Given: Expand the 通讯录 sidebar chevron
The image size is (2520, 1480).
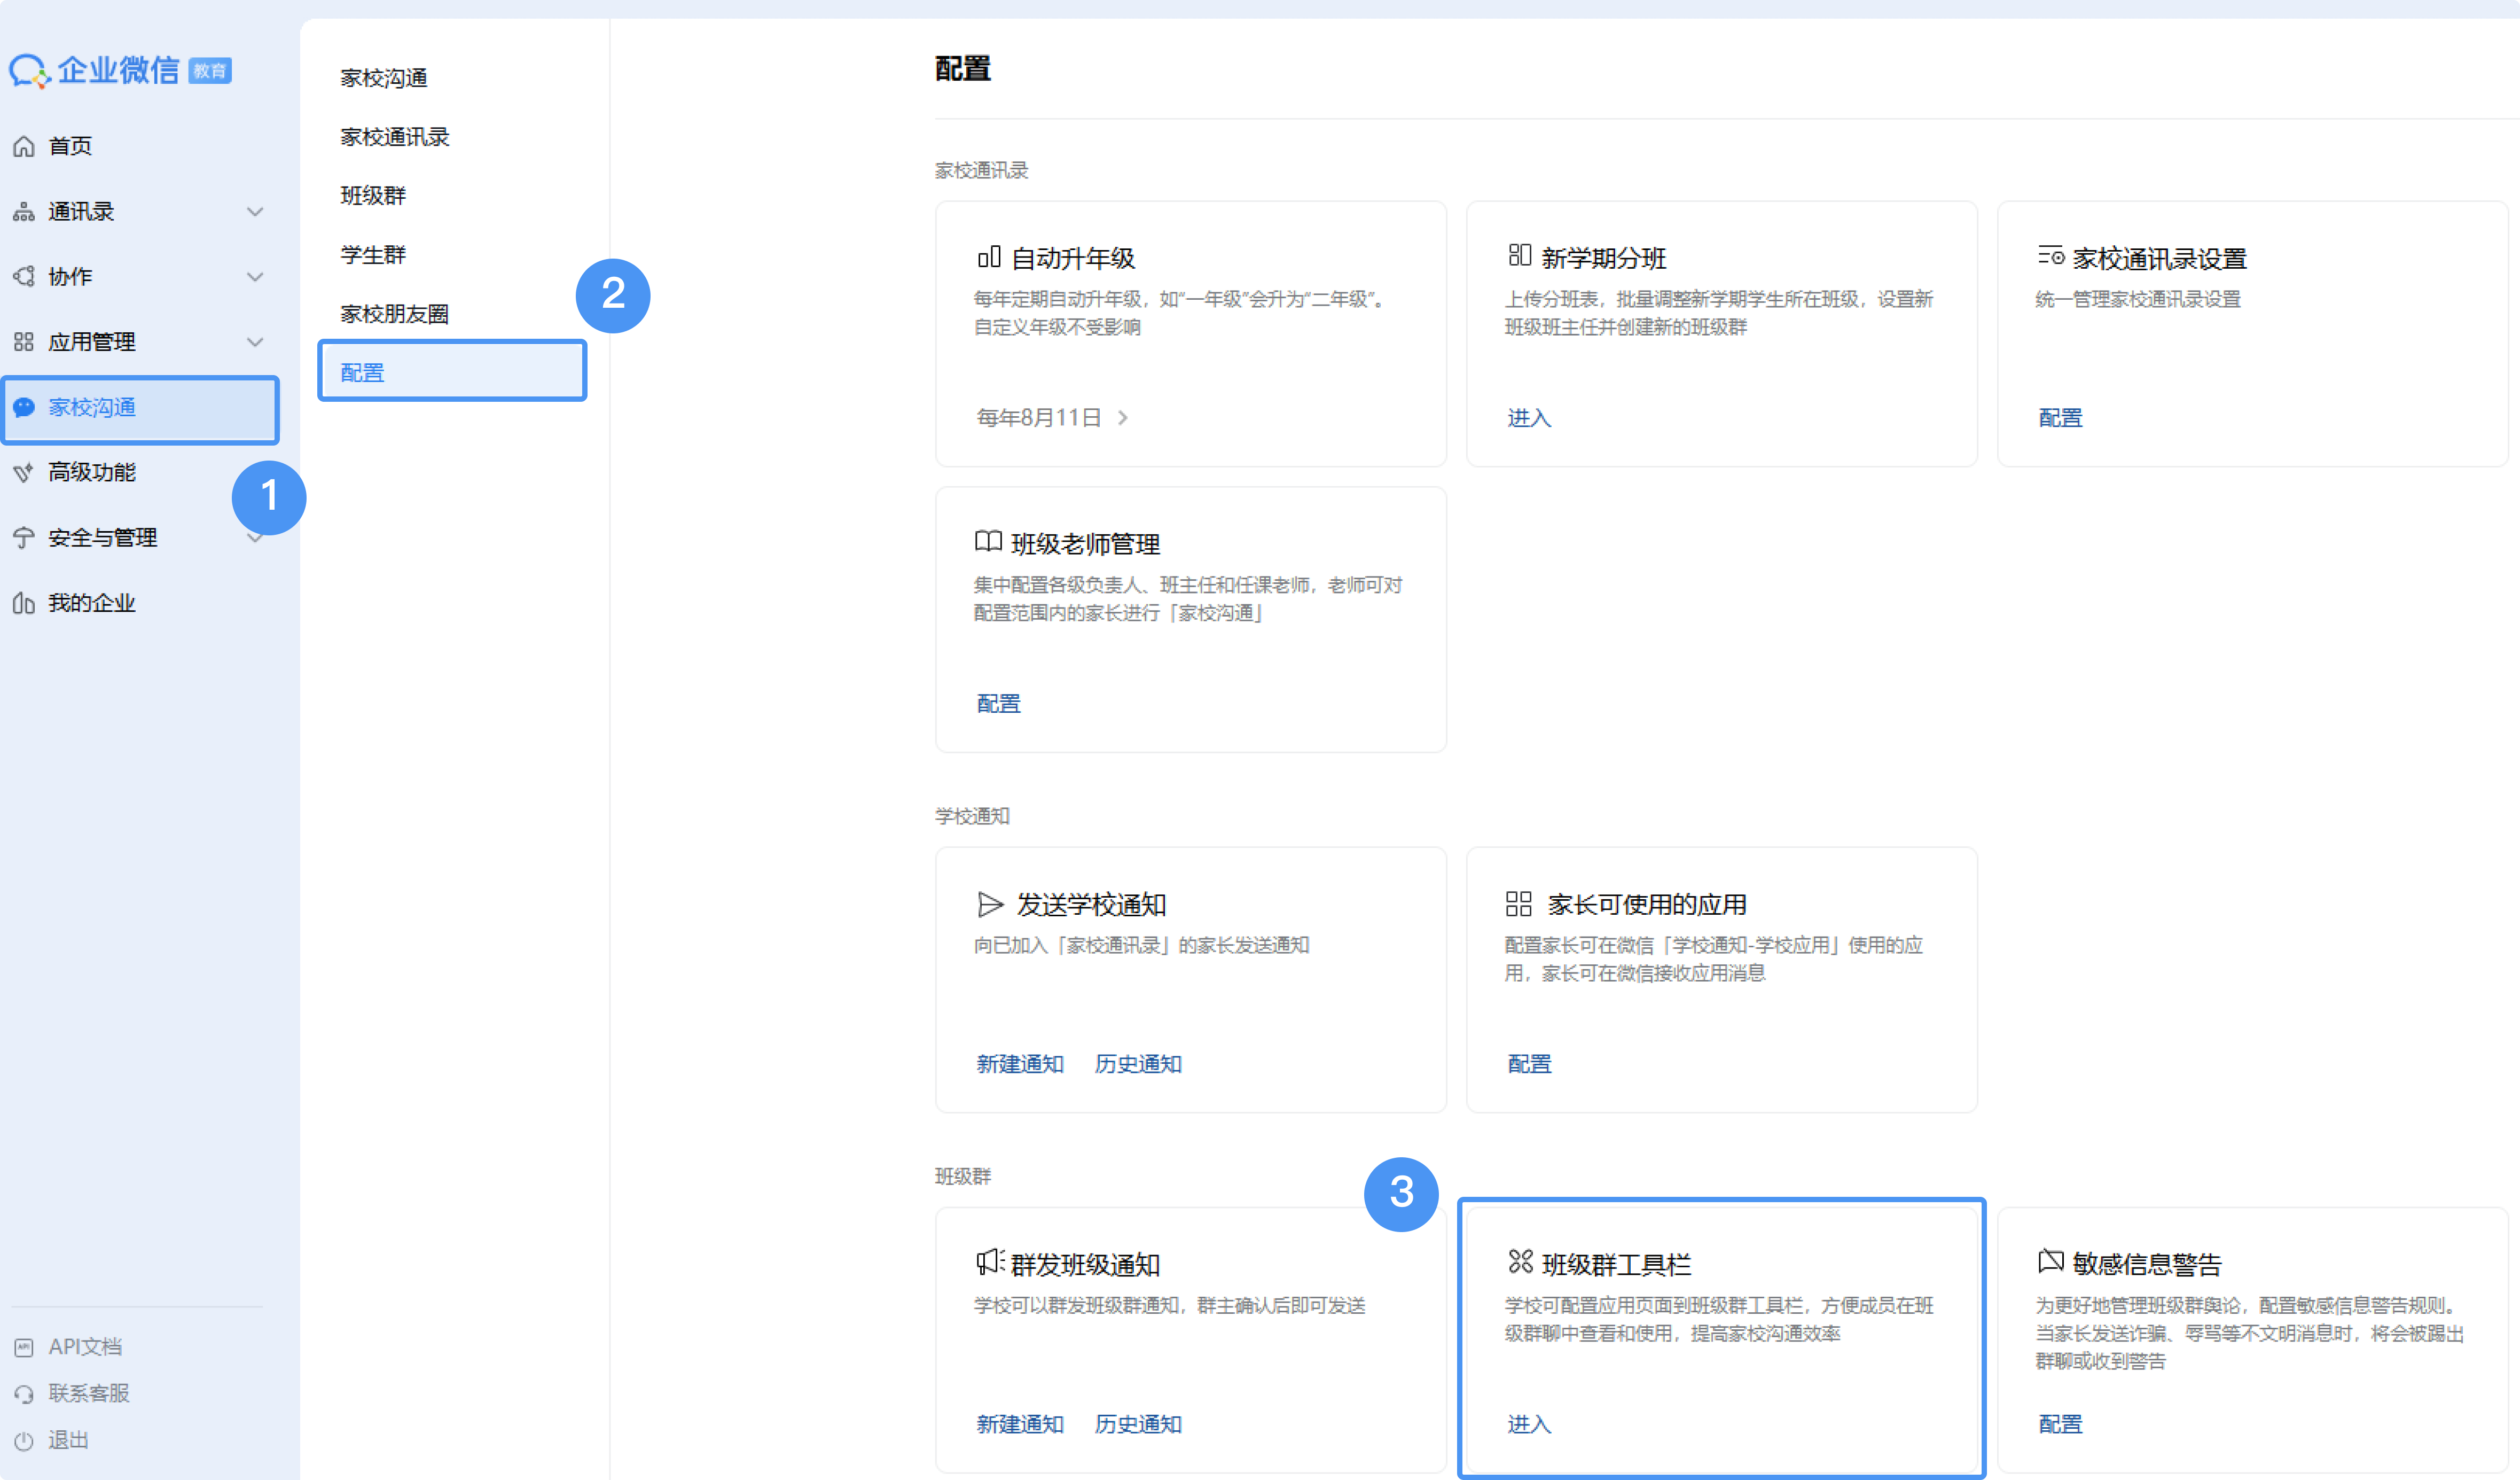Looking at the screenshot, I should pyautogui.click(x=256, y=212).
